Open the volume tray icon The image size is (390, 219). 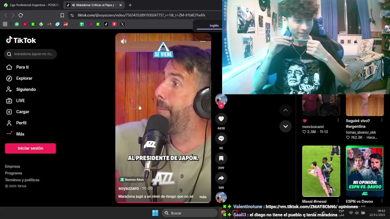coord(356,213)
